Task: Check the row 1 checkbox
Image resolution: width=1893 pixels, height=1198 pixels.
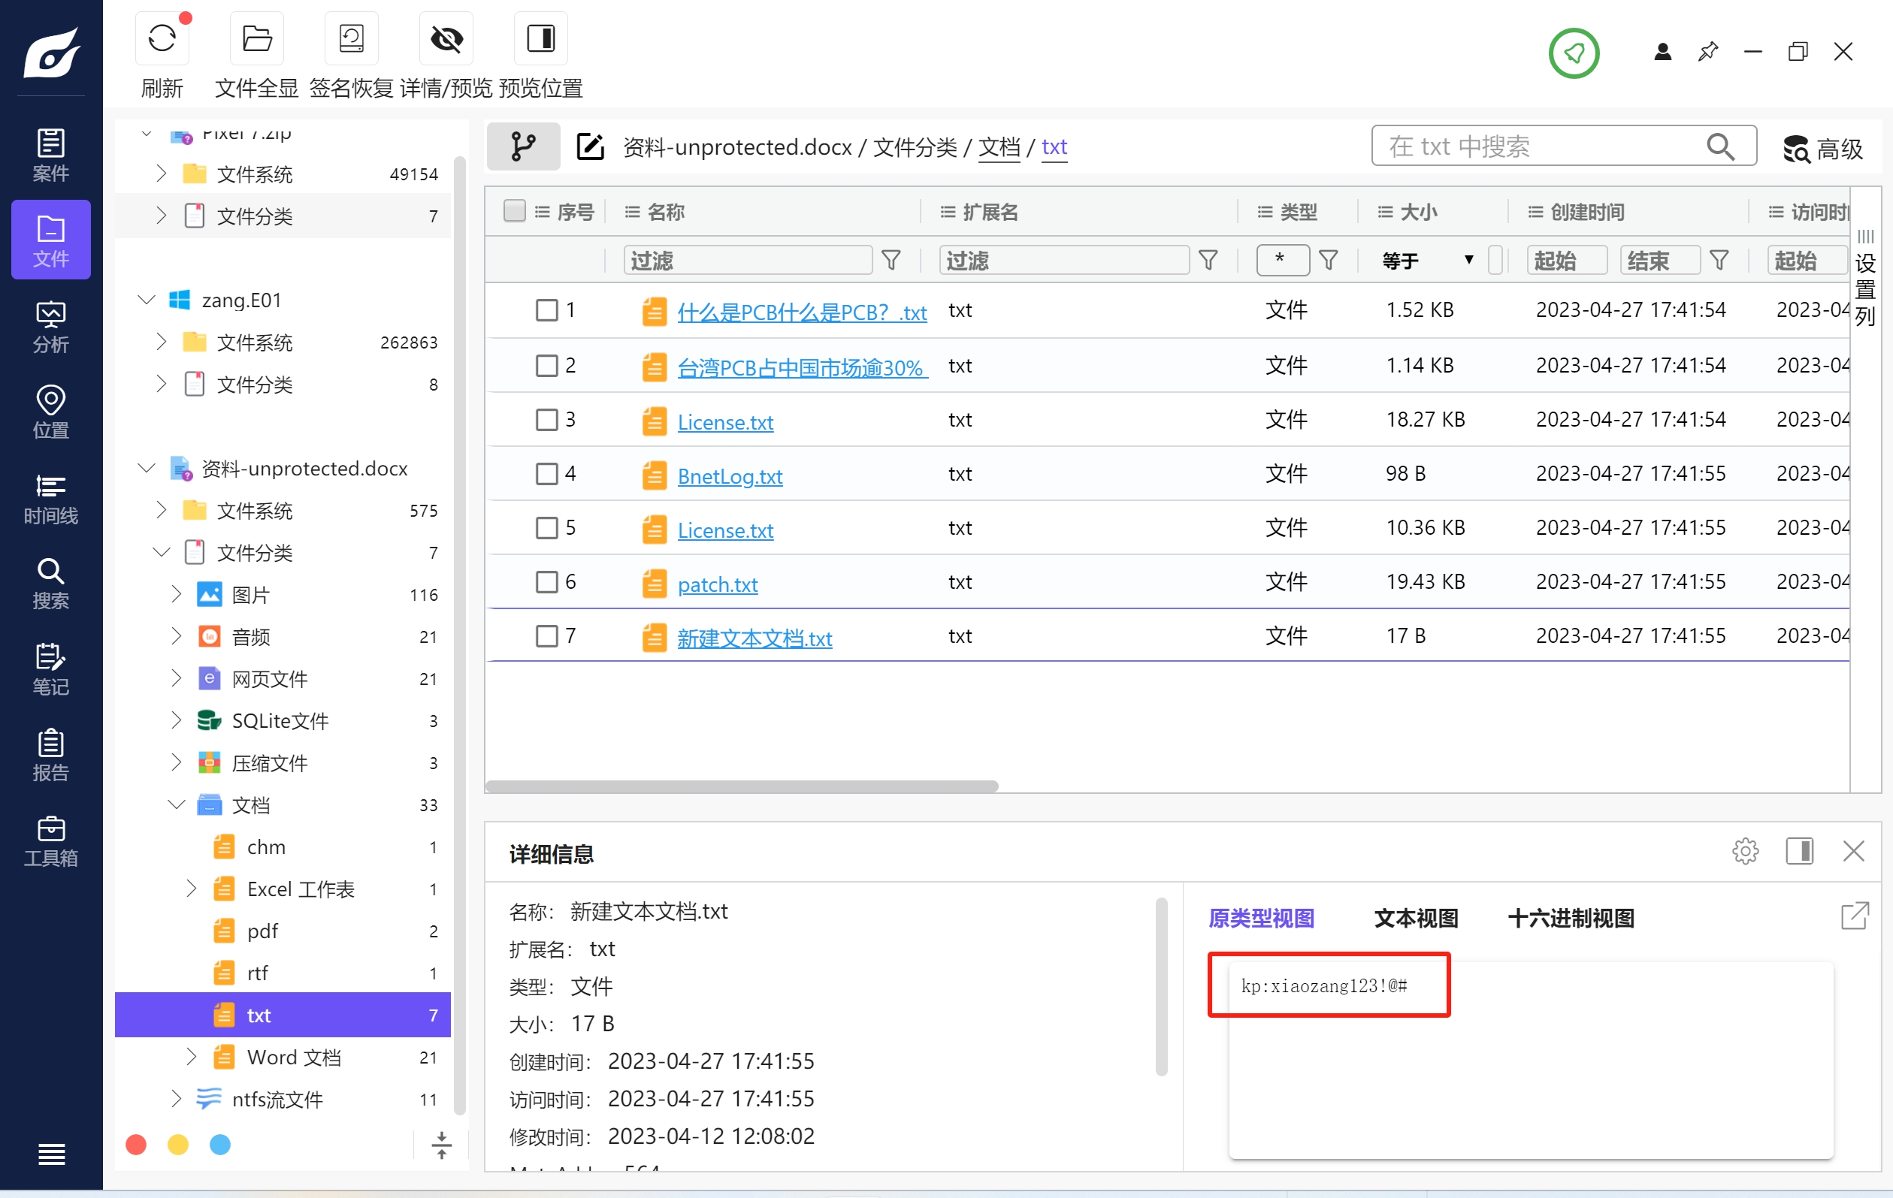Action: 546,309
